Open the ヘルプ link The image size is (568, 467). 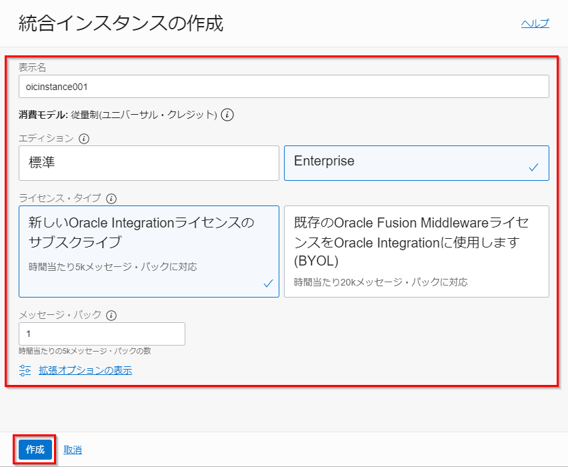(535, 23)
